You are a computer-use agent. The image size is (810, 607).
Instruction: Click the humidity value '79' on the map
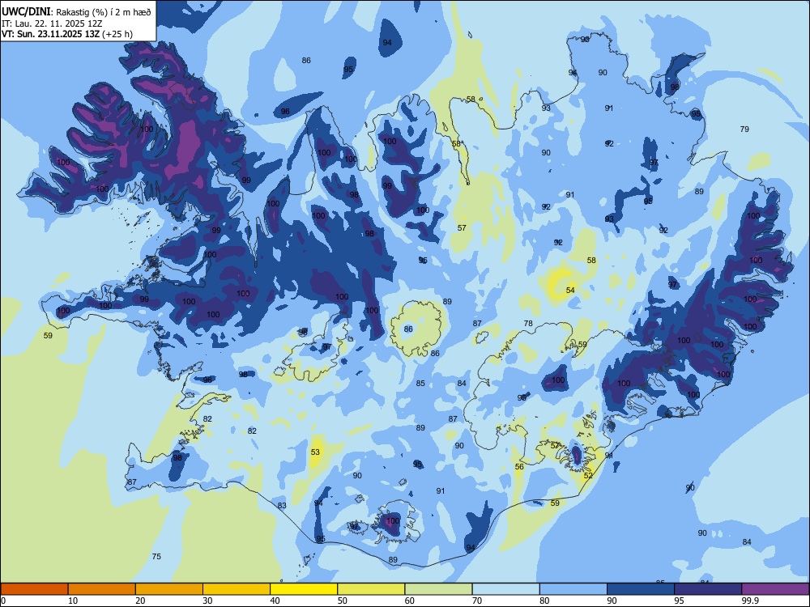pyautogui.click(x=744, y=129)
